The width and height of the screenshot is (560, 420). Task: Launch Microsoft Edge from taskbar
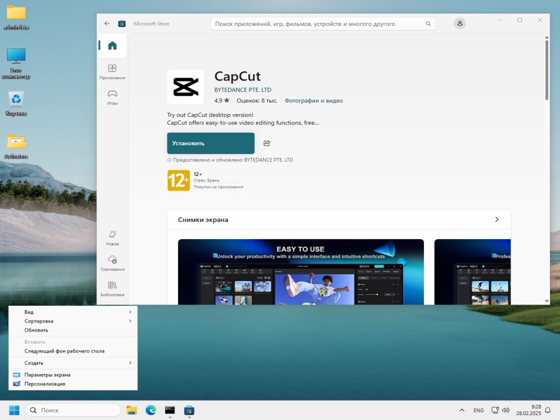[x=150, y=410]
